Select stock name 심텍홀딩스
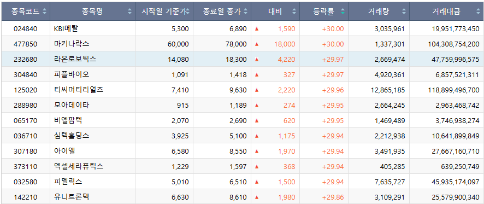This screenshot has height=204, width=484. (x=72, y=136)
